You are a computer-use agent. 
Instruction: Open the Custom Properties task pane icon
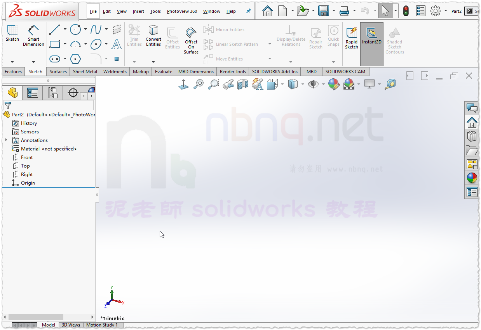coord(472,192)
